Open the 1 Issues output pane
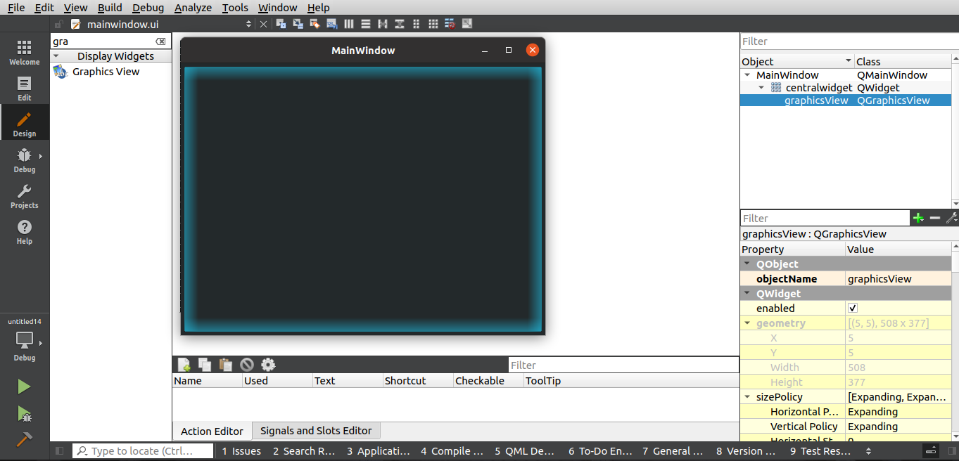959x461 pixels. [241, 451]
